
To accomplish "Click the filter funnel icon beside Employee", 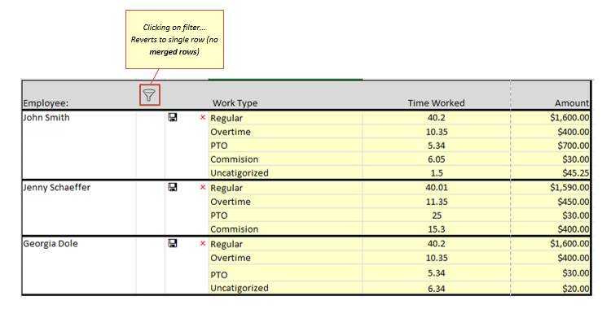I will [150, 95].
